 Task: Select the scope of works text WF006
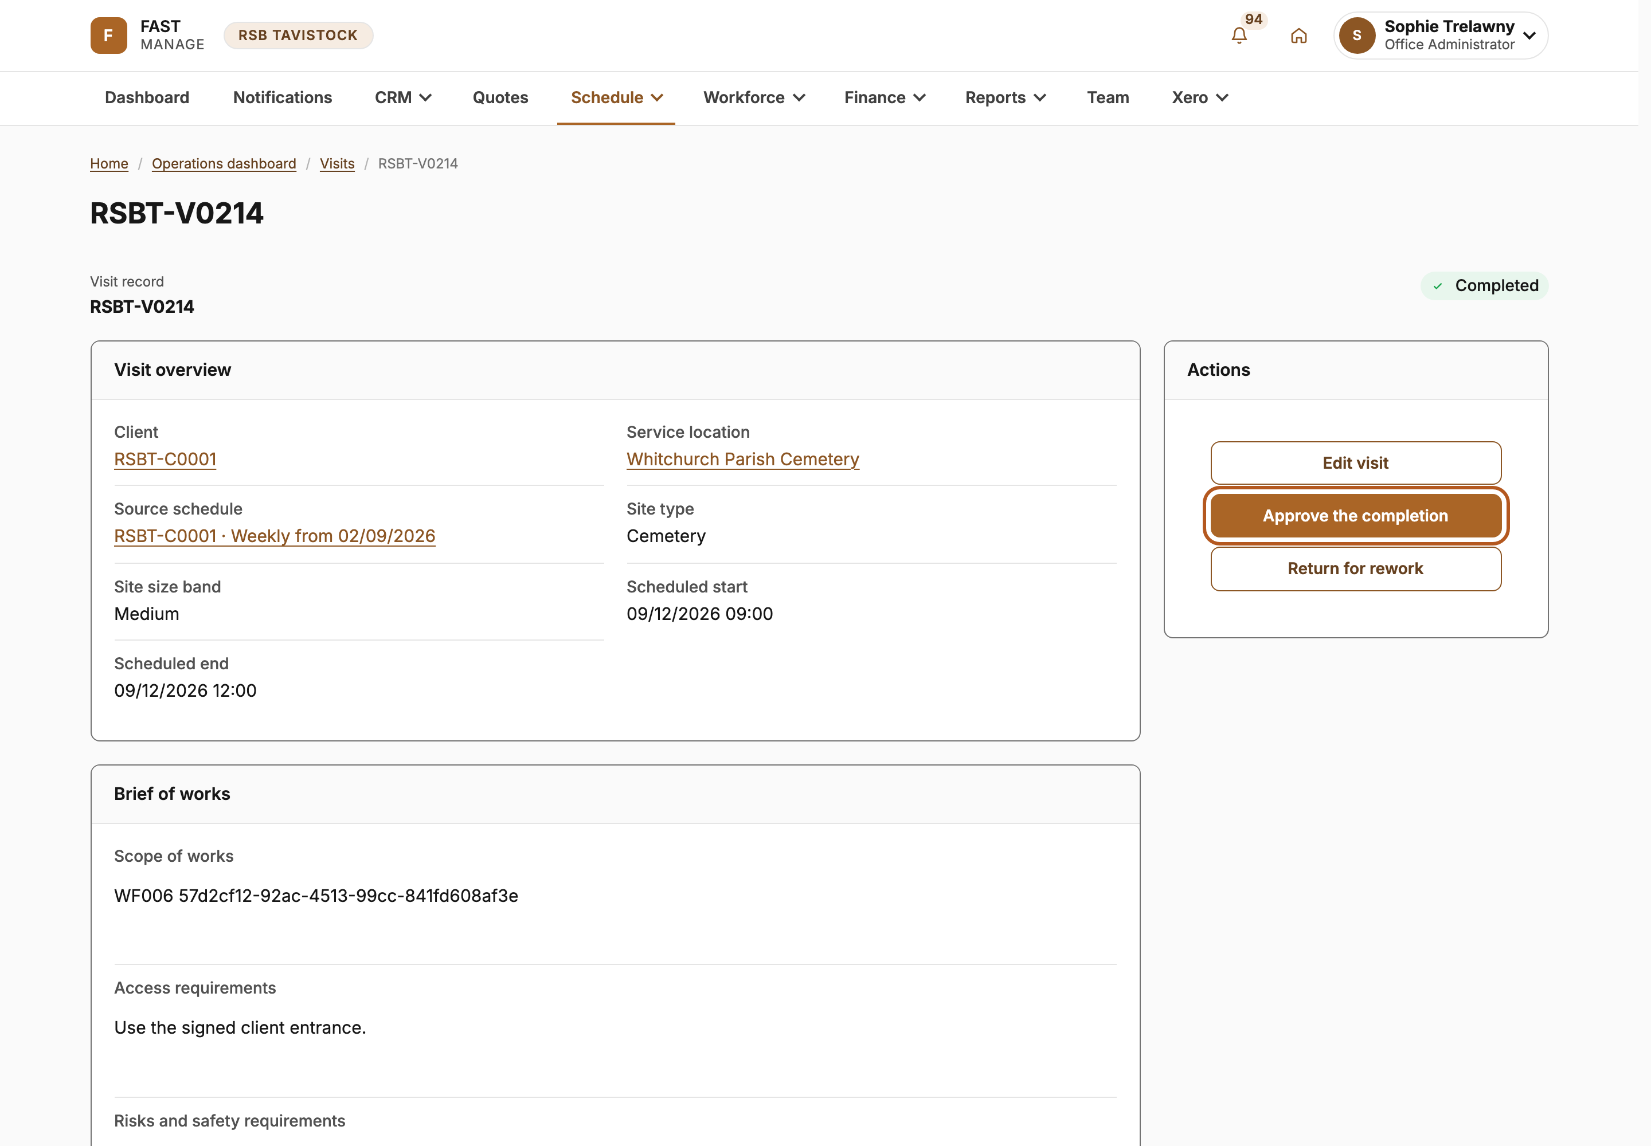[x=316, y=896]
